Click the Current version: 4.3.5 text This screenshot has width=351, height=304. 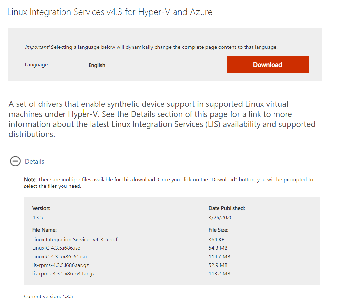tap(48, 296)
